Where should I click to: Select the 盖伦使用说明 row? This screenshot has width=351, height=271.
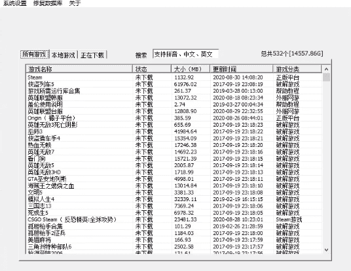[x=174, y=104]
